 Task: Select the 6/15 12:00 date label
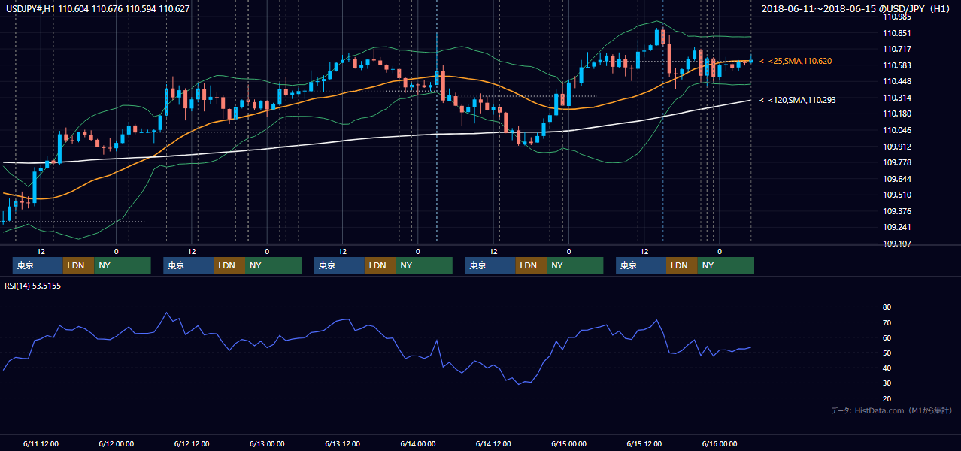[644, 444]
